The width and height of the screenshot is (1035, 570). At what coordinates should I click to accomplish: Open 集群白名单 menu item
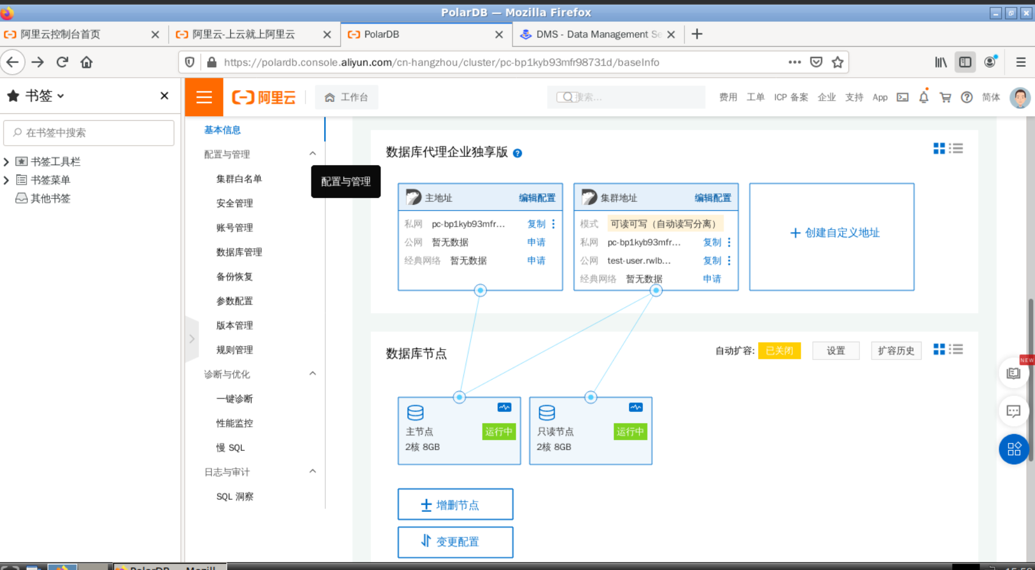point(239,179)
